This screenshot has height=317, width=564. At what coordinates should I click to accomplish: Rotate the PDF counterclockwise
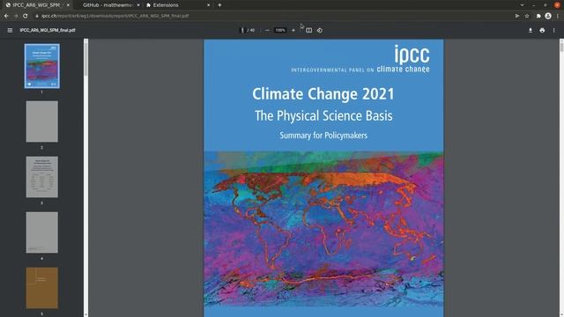pos(320,30)
